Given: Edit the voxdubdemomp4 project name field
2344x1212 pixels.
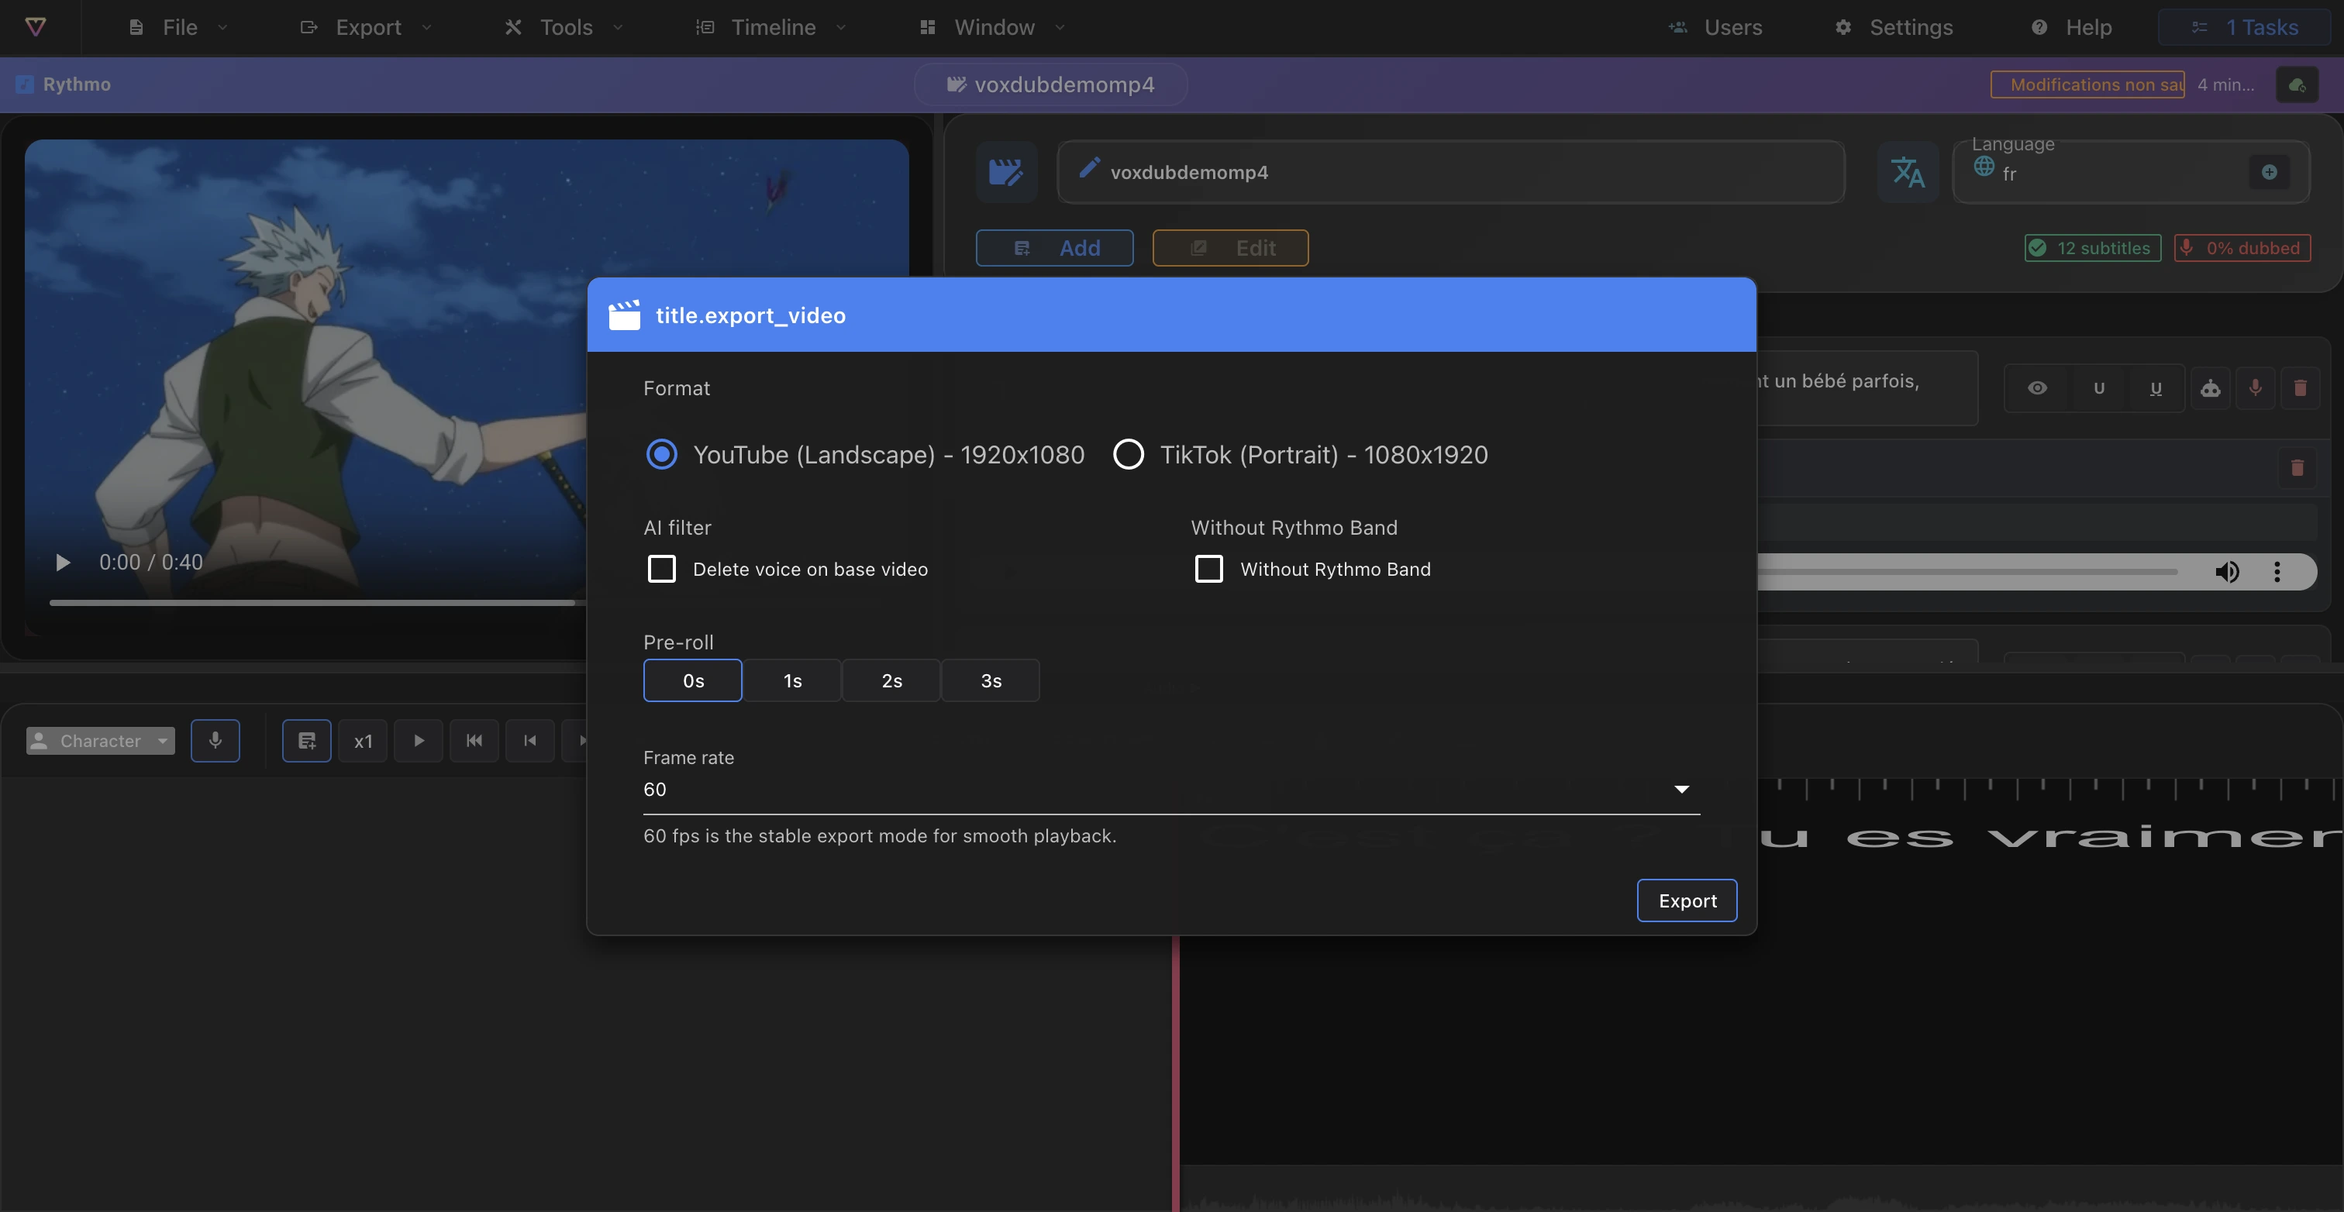Looking at the screenshot, I should pyautogui.click(x=1450, y=172).
